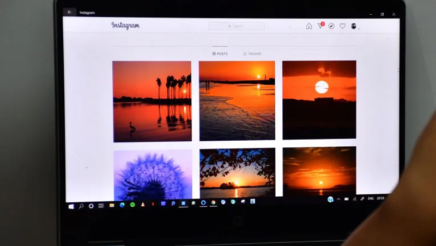The image size is (436, 246).
Task: Click the Instagram logo
Action: (x=125, y=26)
